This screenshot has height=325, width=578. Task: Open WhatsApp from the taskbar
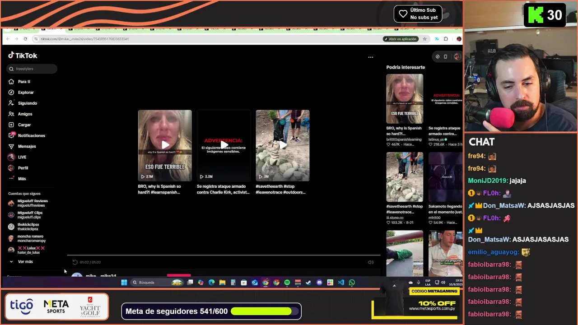352,283
